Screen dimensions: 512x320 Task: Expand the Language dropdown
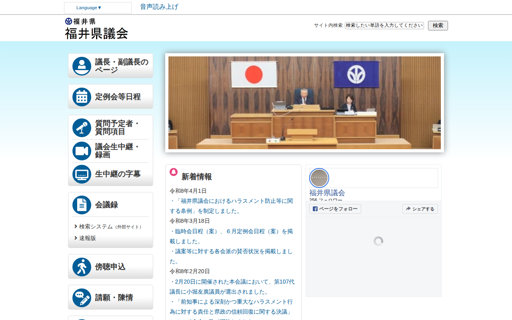point(98,8)
